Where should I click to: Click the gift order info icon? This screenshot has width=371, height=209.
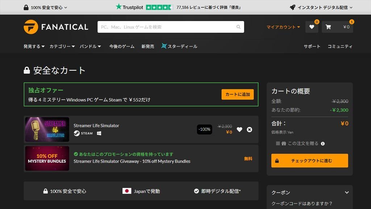click(x=323, y=144)
